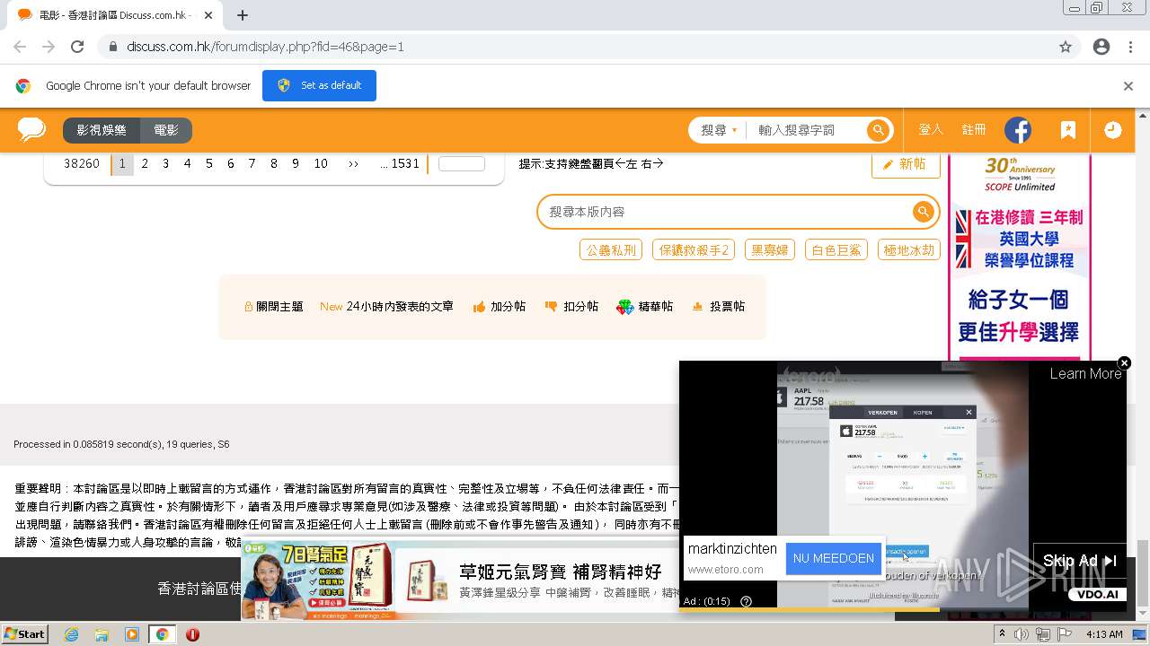Go to next pages with ›› arrow
The height and width of the screenshot is (646, 1150).
click(353, 163)
